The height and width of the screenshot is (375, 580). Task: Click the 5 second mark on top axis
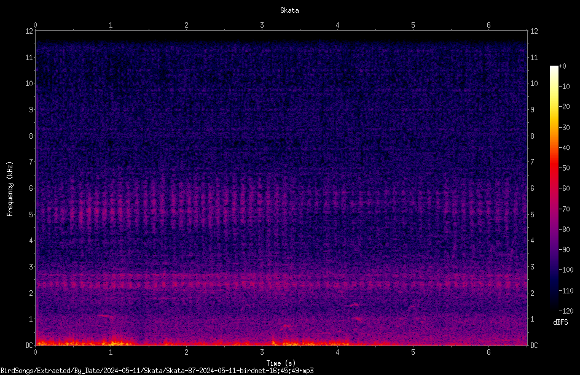[413, 25]
